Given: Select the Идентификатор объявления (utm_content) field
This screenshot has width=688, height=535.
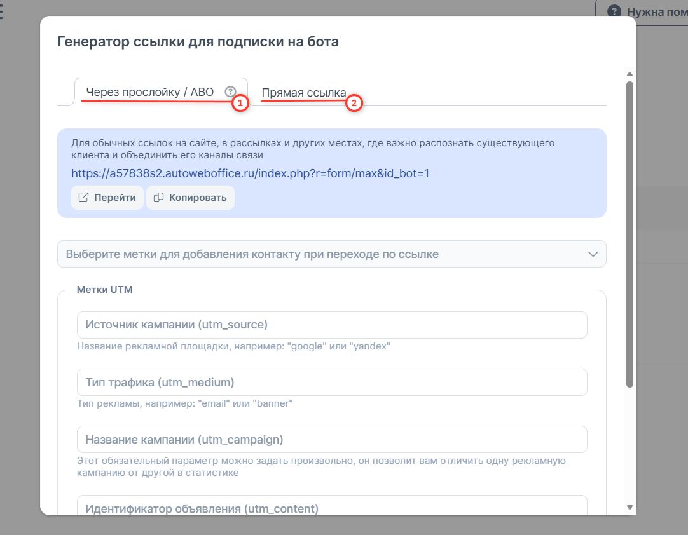Looking at the screenshot, I should pyautogui.click(x=332, y=506).
